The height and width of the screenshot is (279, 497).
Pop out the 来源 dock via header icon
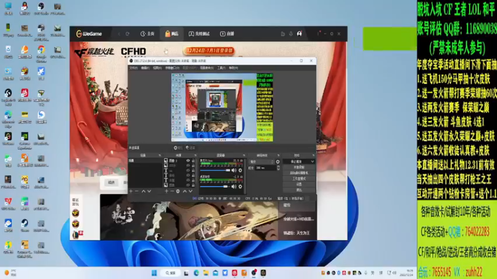[195, 156]
